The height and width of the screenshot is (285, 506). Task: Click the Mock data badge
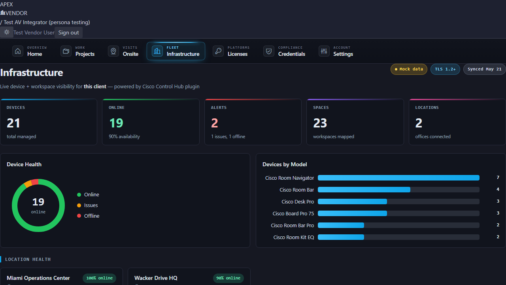coord(409,69)
